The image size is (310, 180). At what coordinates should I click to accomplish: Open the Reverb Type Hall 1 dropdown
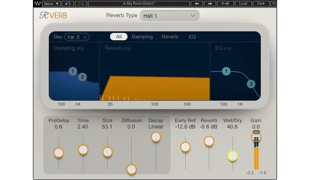coord(170,15)
